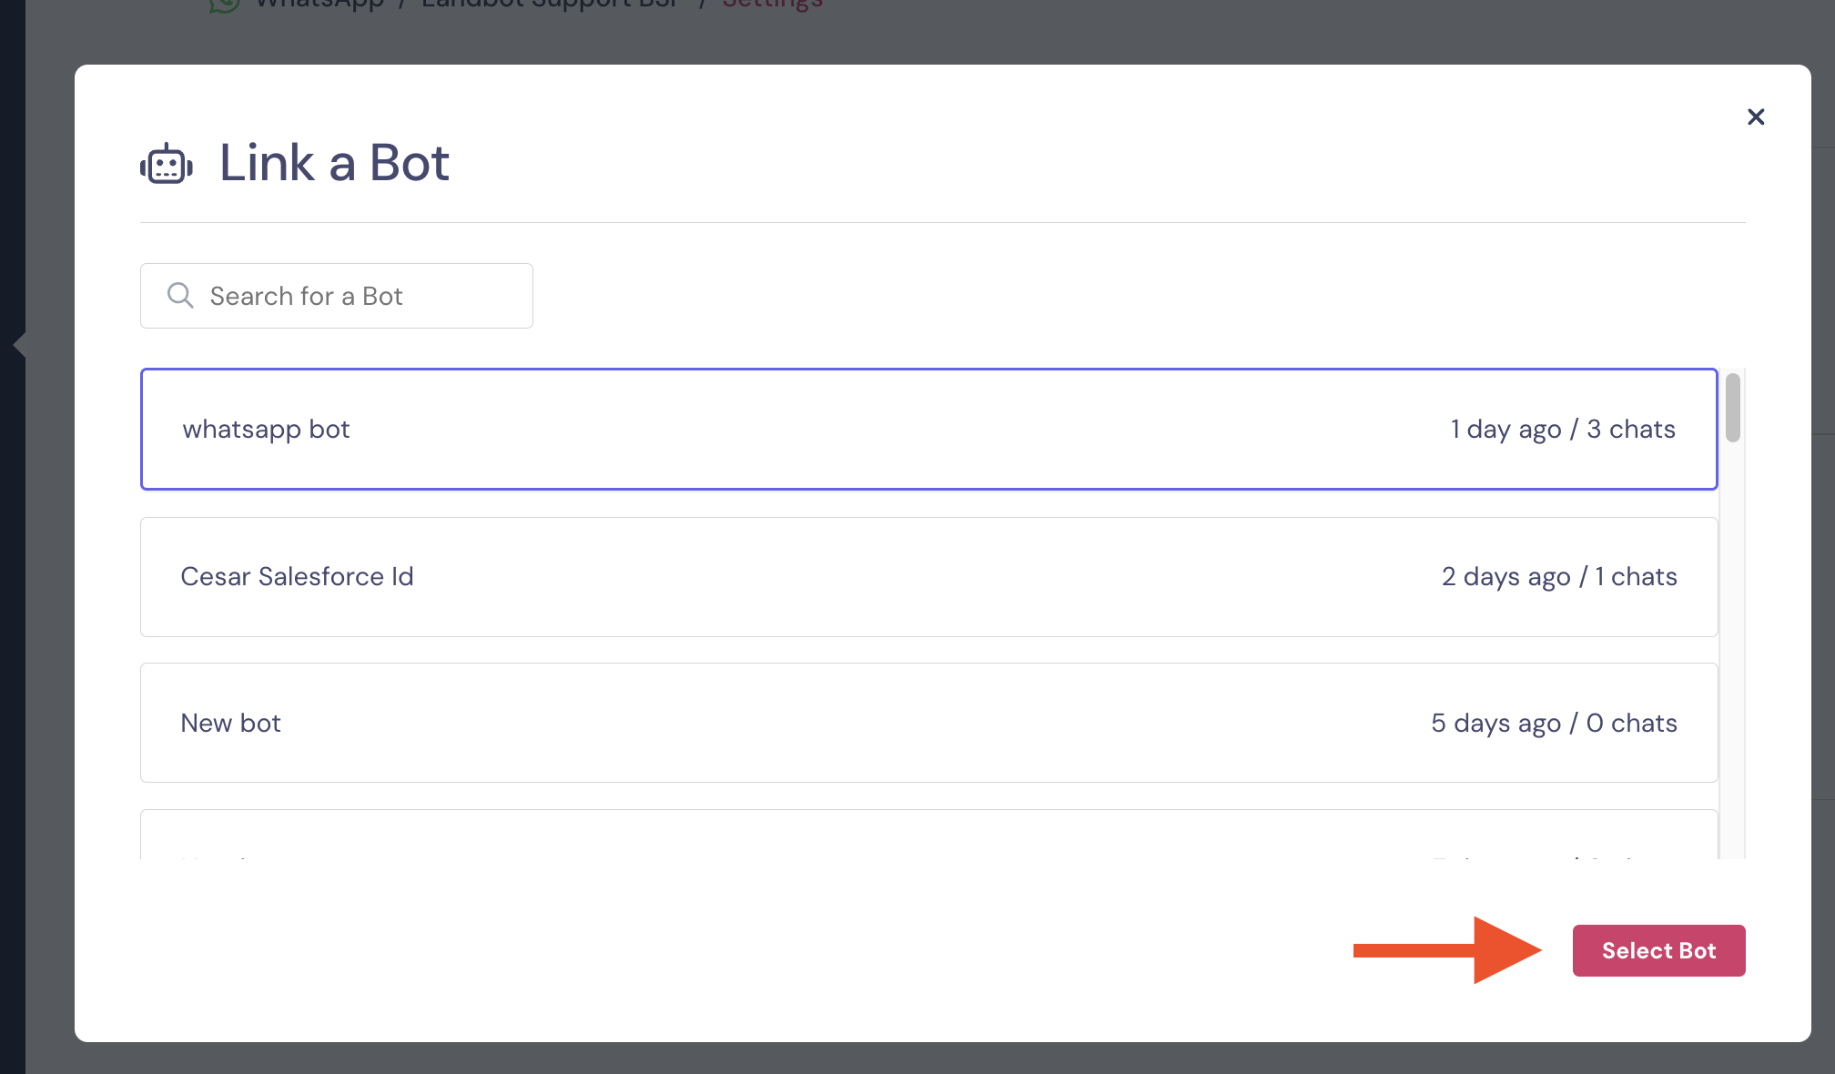Click the '2 days ago / 1 chats' label
Image resolution: width=1835 pixels, height=1074 pixels.
[x=1559, y=577]
